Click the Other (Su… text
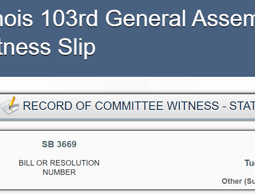The width and height of the screenshot is (255, 194). point(238,181)
